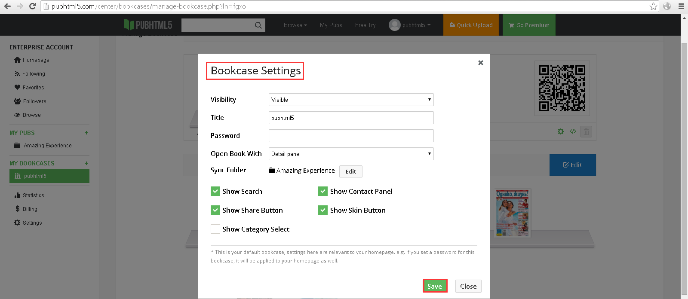Open Statistics in the sidebar
This screenshot has height=299, width=688.
(x=29, y=195)
